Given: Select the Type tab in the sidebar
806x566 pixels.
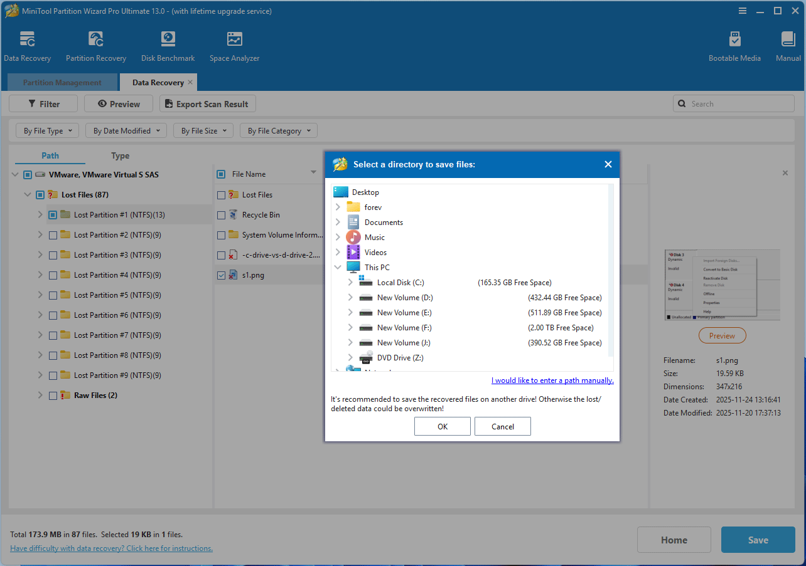Looking at the screenshot, I should (x=119, y=155).
